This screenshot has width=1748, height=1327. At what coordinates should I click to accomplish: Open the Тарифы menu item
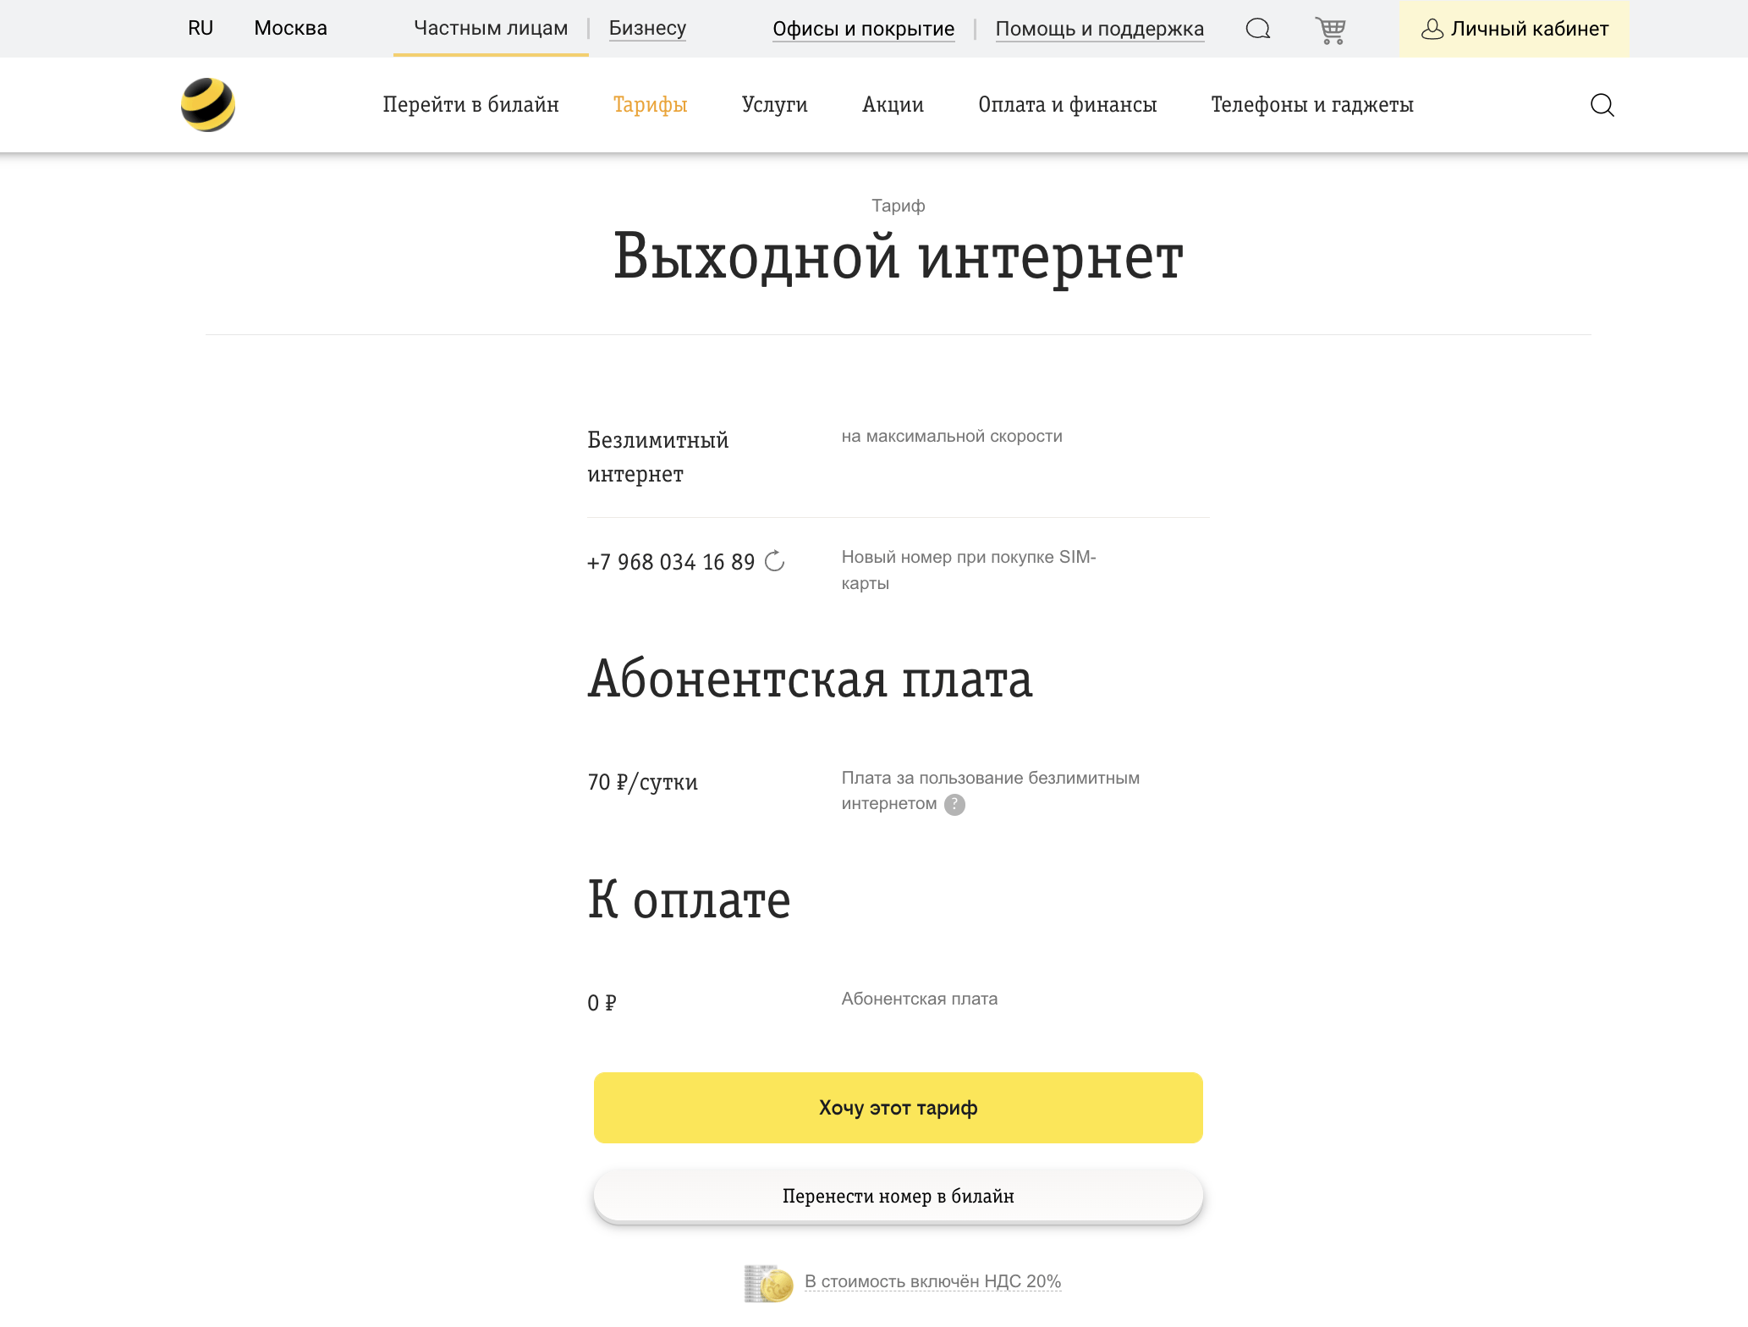650,105
